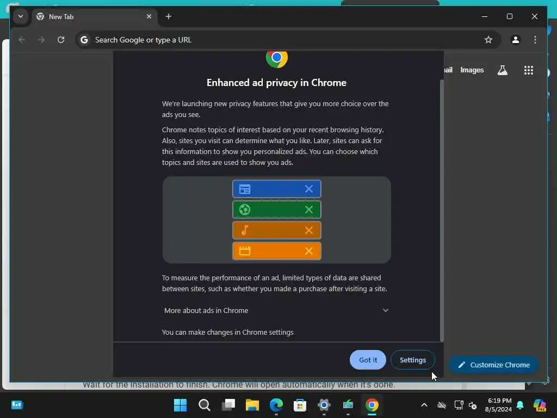Open the Chrome three-dot menu
The width and height of the screenshot is (557, 418).
tap(535, 40)
